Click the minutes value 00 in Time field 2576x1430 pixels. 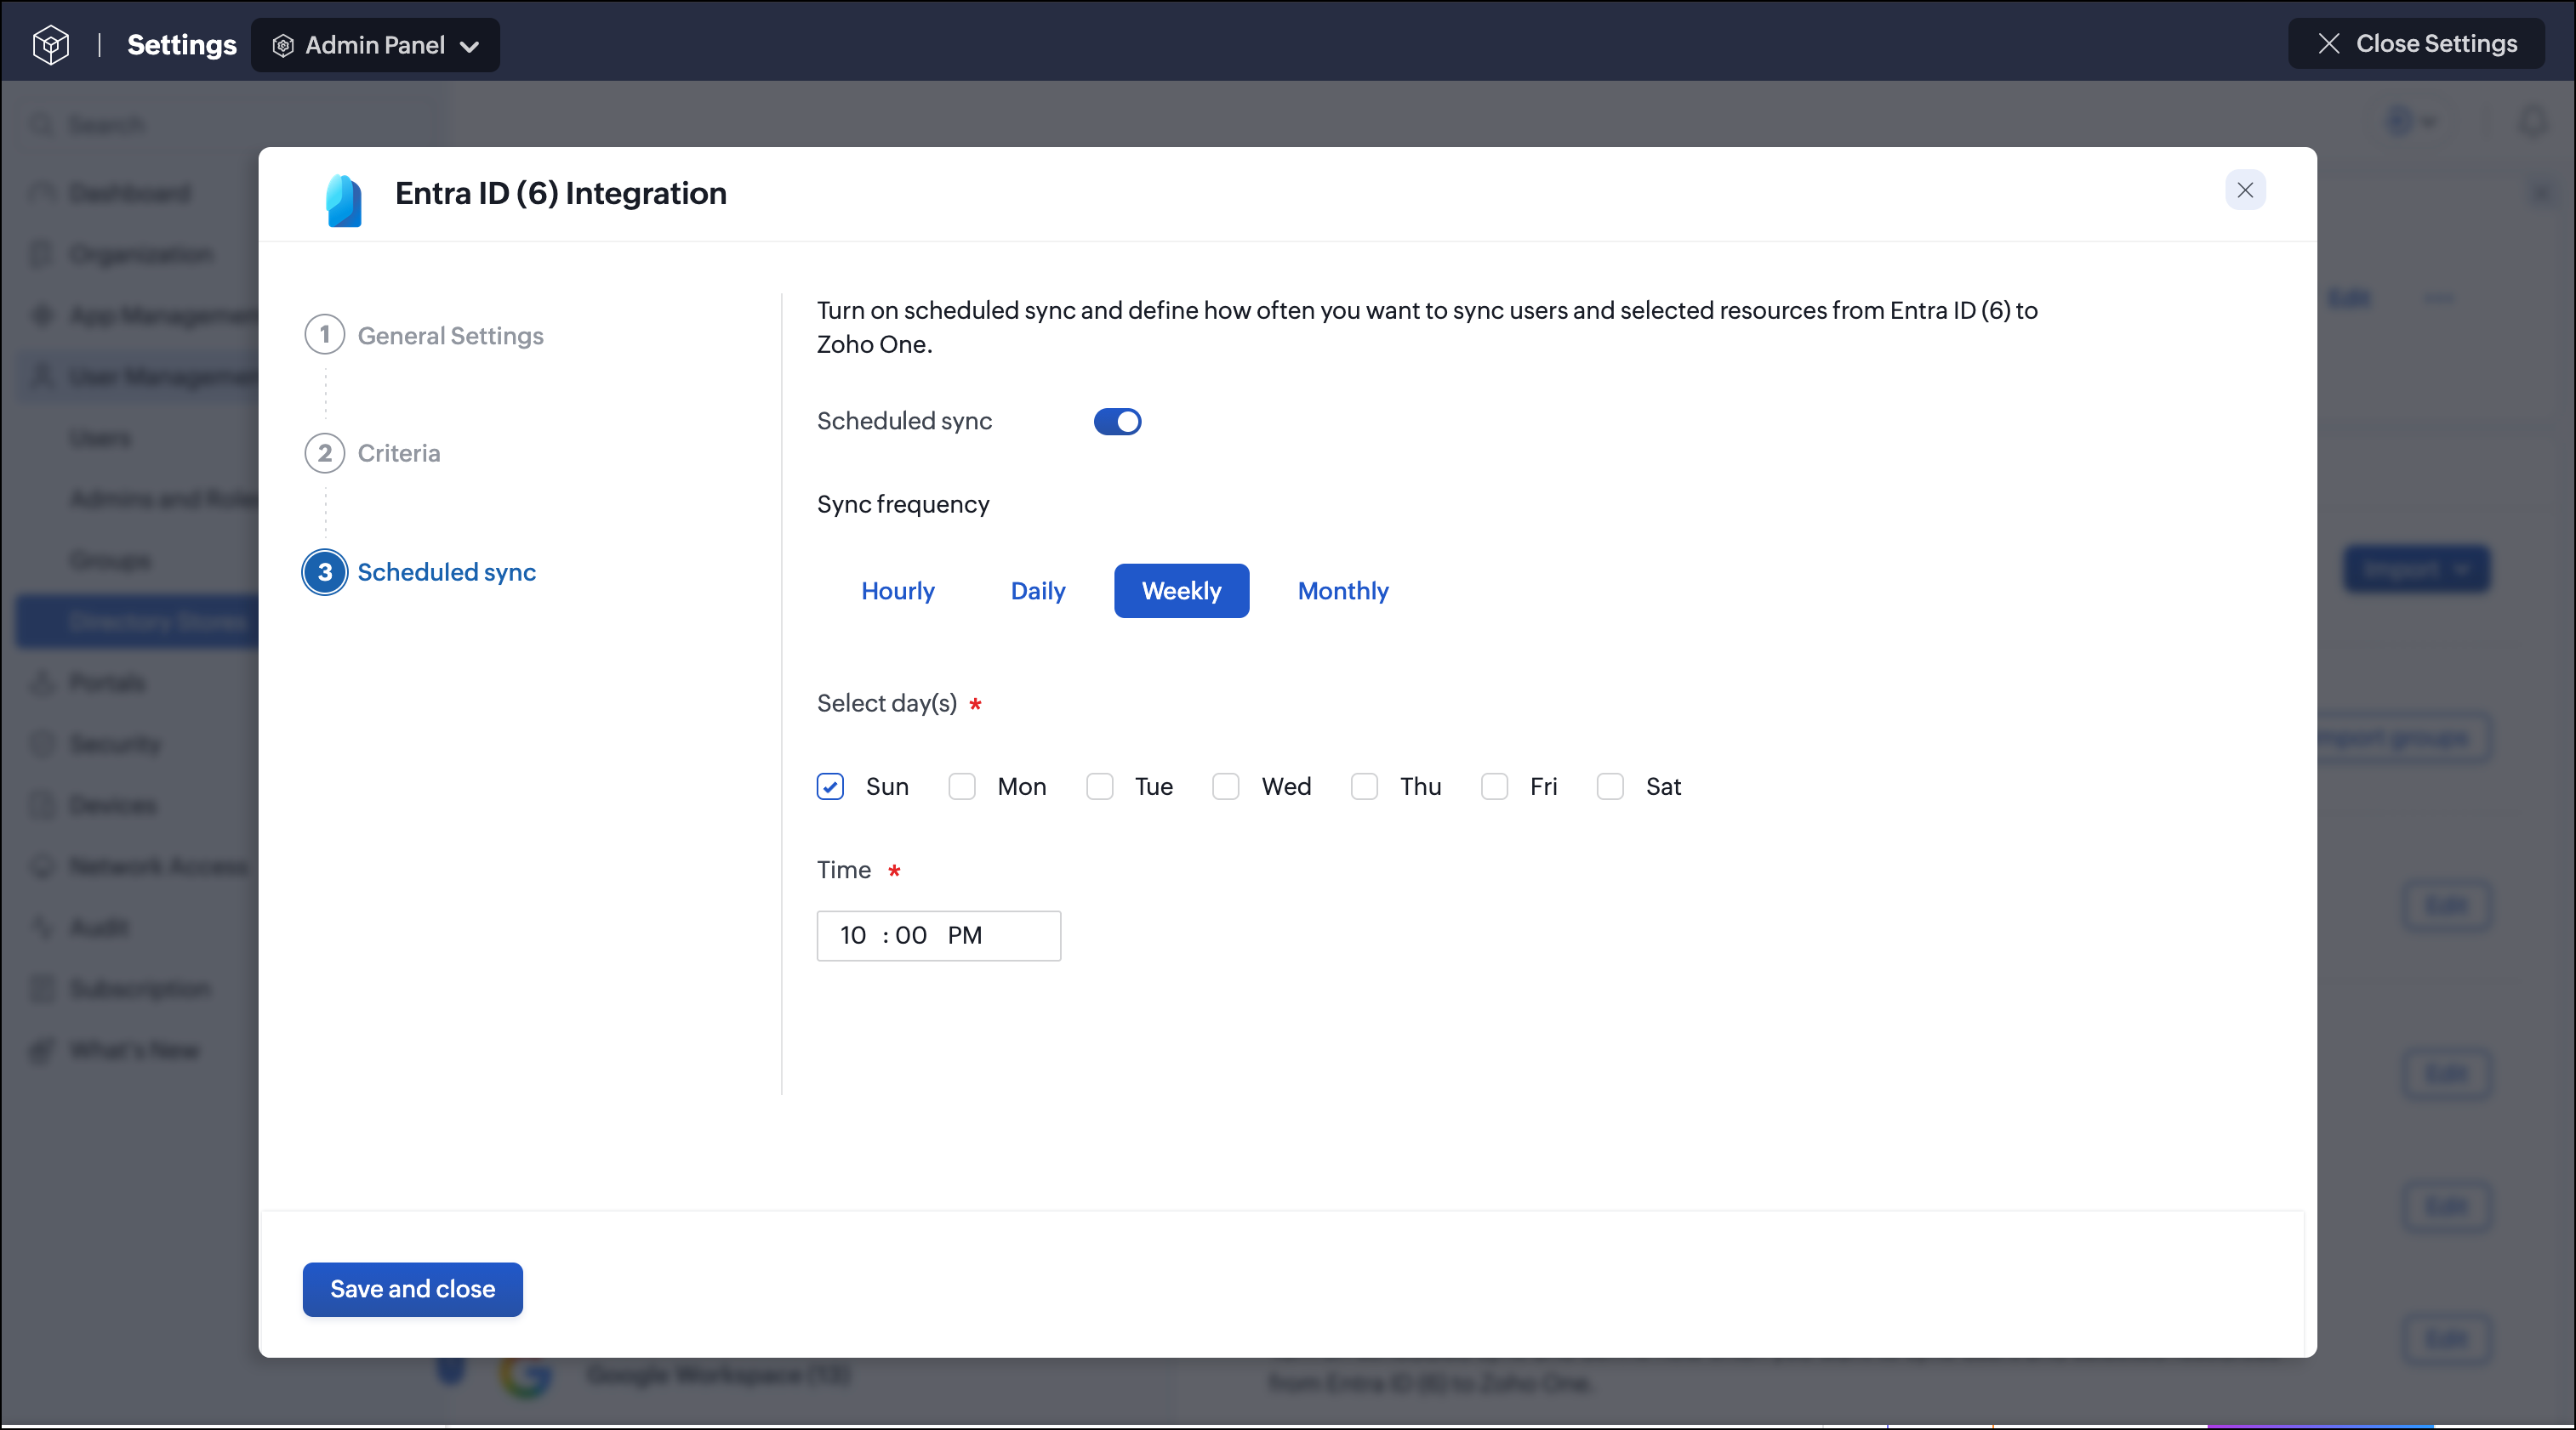pos(911,935)
